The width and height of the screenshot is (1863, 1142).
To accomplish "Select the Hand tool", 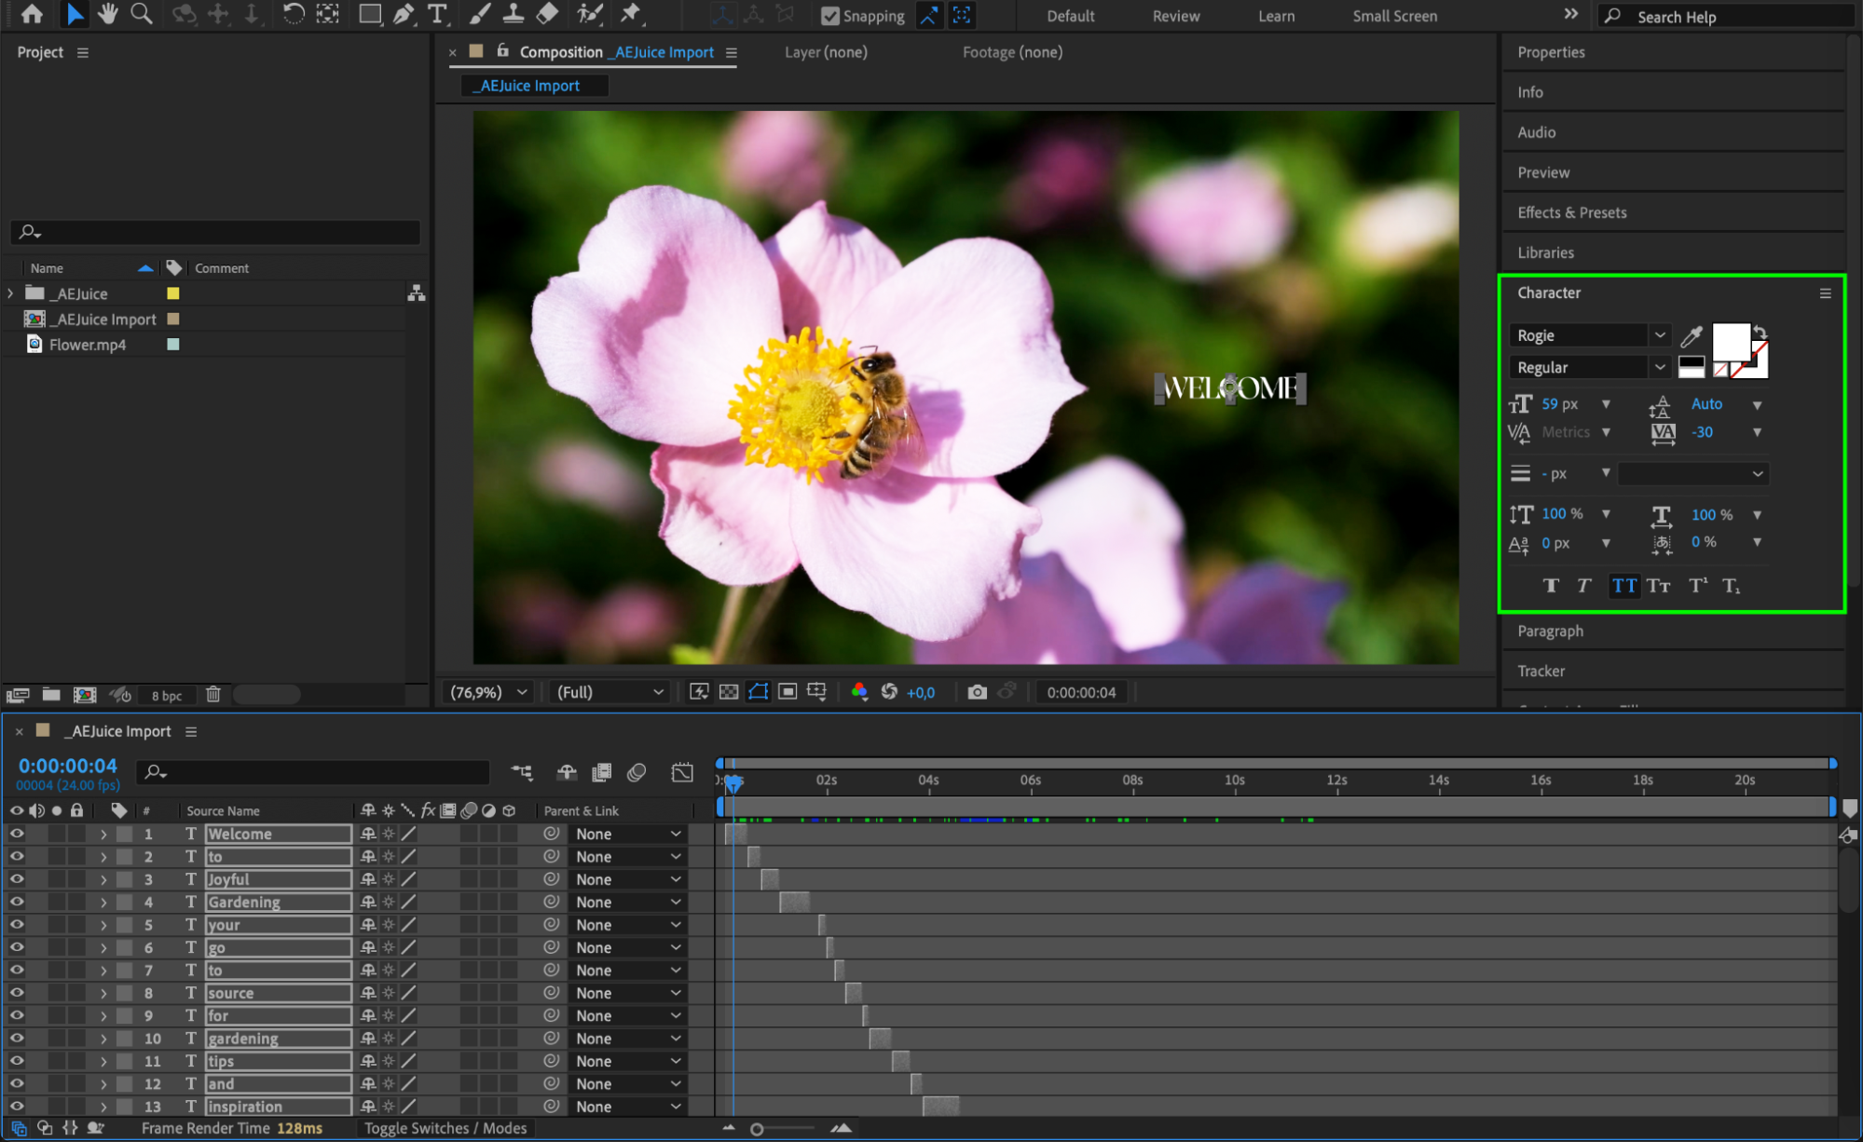I will point(108,14).
